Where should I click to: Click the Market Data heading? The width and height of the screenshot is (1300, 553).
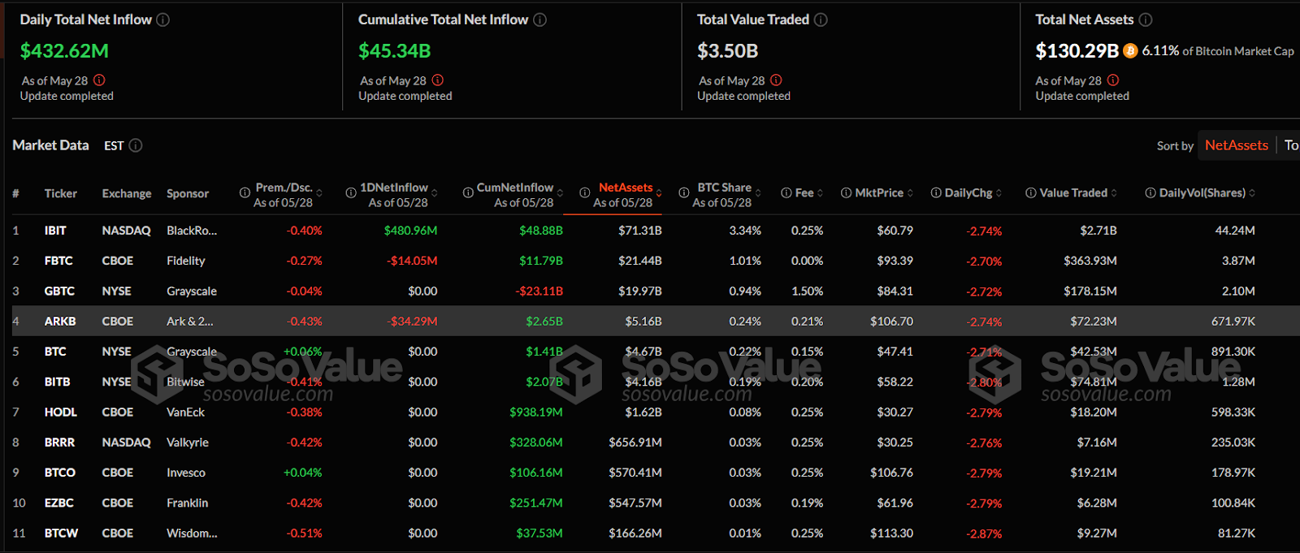tap(50, 145)
